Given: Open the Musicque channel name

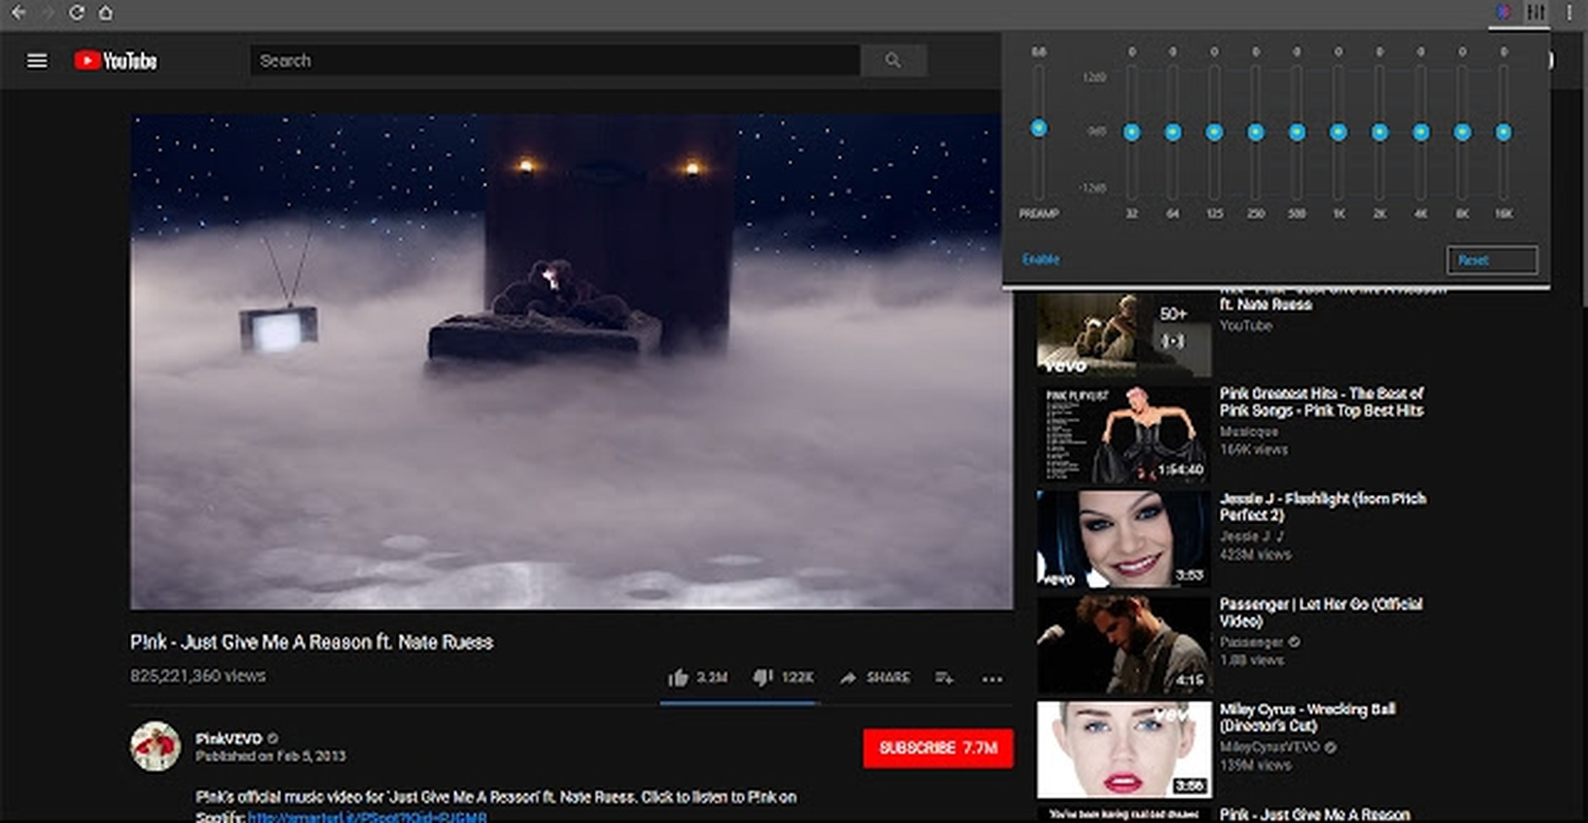Looking at the screenshot, I should pyautogui.click(x=1249, y=431).
